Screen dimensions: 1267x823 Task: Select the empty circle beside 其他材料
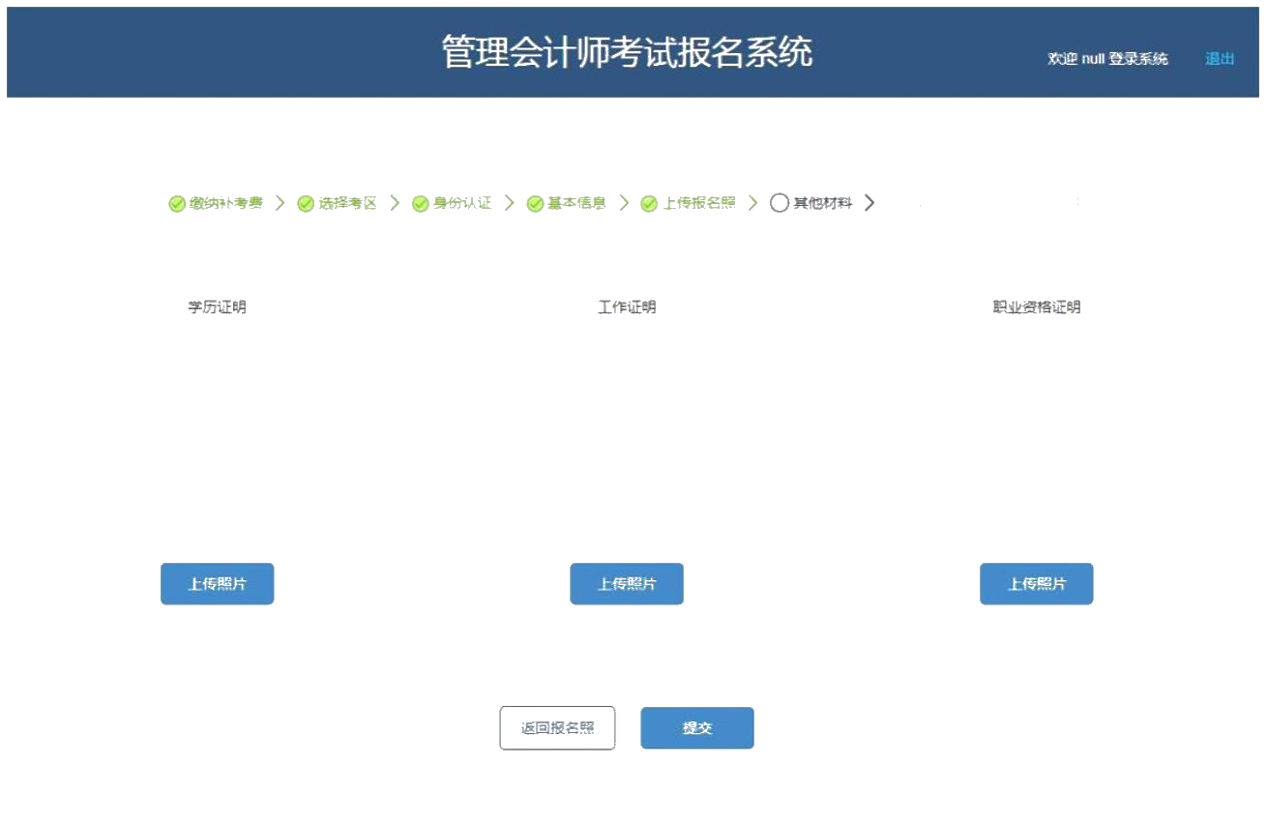779,203
